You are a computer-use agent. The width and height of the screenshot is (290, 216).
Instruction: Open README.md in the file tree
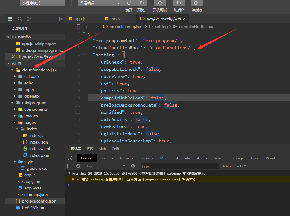click(33, 208)
